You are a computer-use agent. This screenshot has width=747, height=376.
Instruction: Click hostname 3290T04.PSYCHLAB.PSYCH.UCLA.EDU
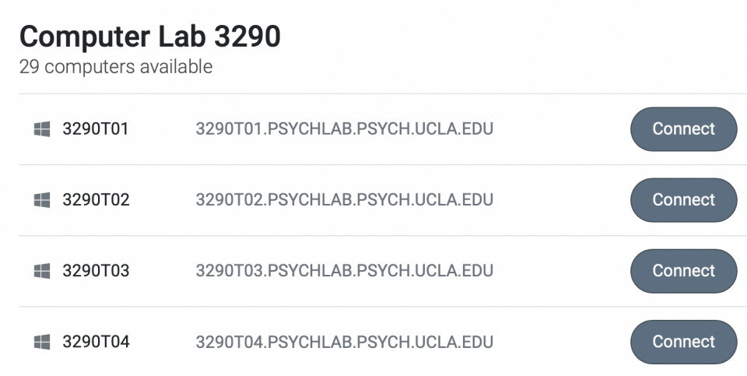(345, 342)
